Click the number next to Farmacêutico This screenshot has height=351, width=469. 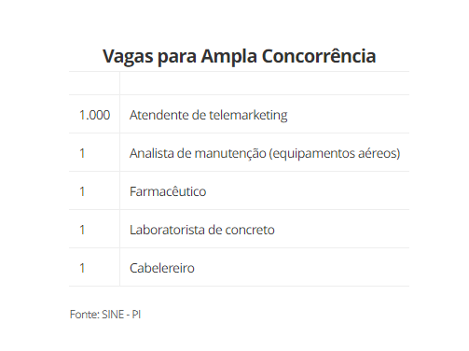coord(82,191)
